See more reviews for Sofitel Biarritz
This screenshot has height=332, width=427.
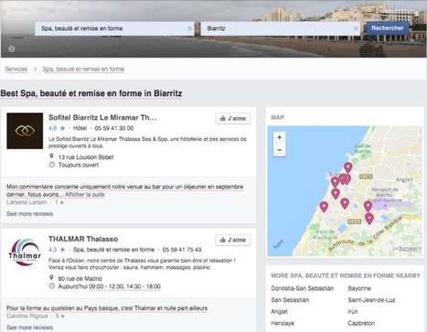point(30,214)
